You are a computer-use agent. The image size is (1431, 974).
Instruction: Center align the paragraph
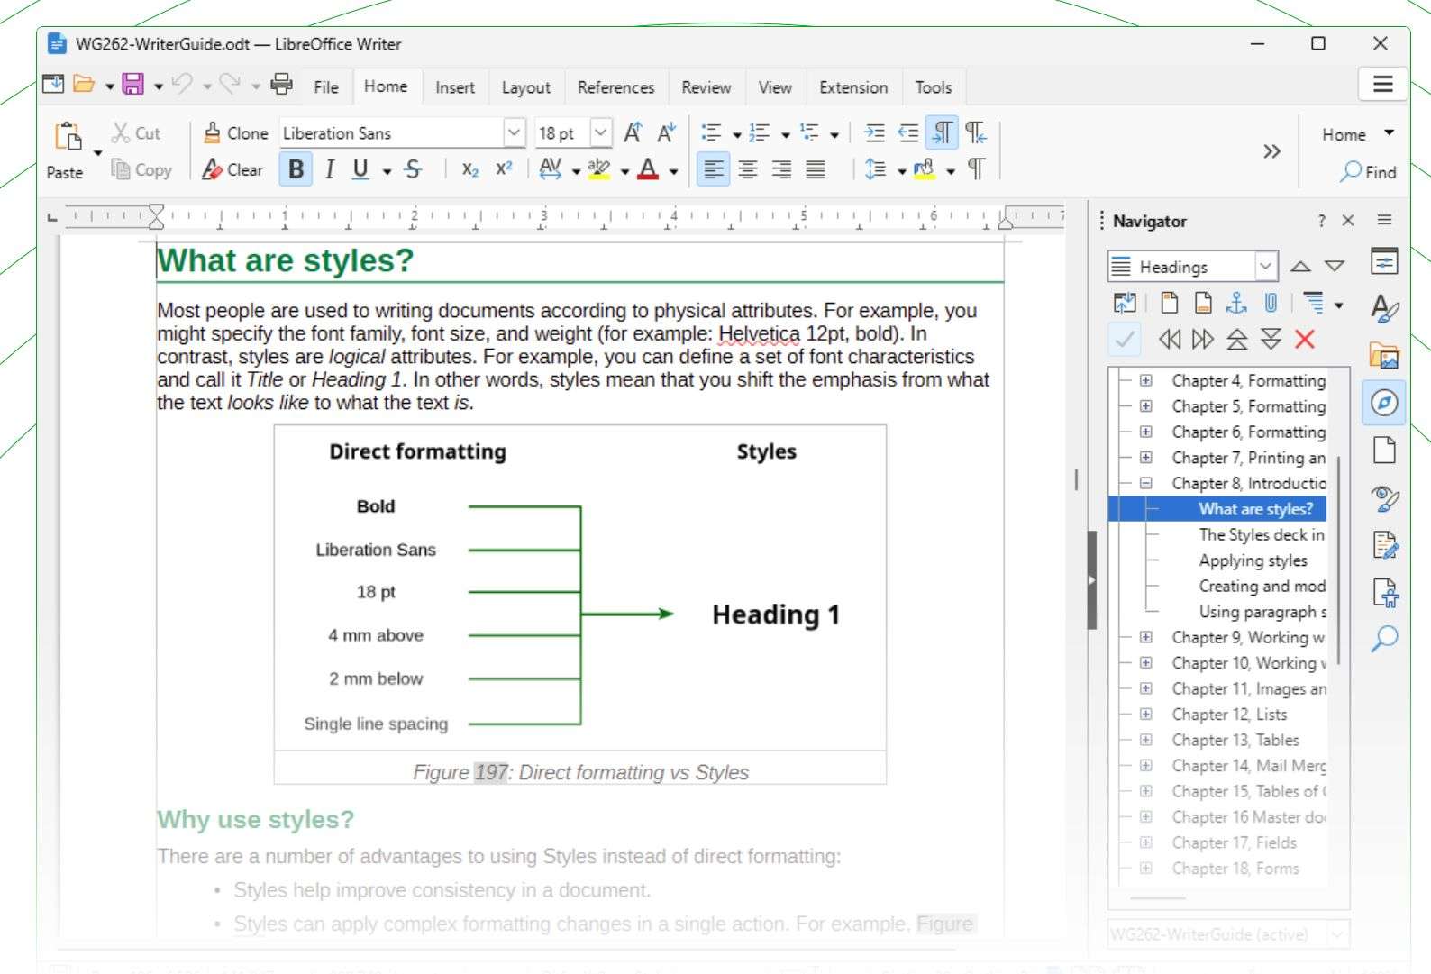(x=747, y=169)
